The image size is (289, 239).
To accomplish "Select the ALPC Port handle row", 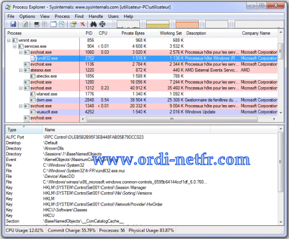I will click(x=142, y=137).
